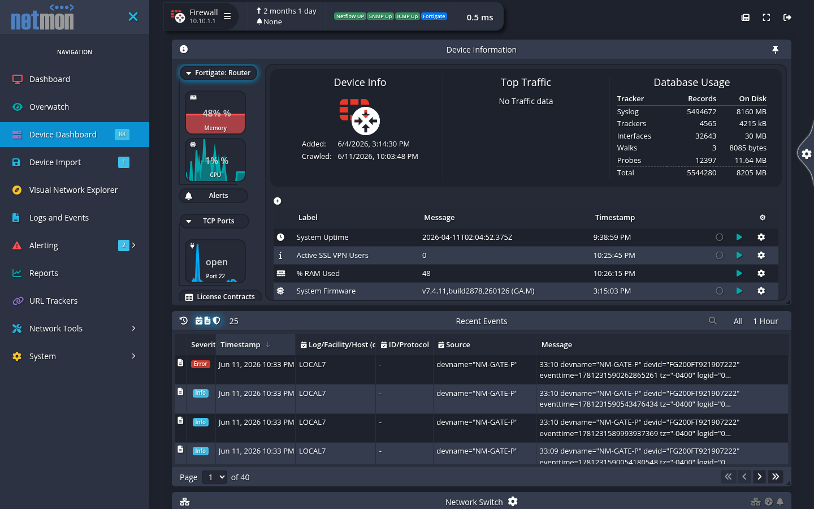Toggle fullscreen mode icon

tap(767, 18)
